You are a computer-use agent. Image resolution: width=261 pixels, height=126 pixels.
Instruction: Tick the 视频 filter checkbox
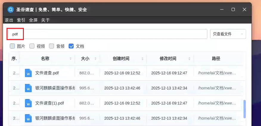coord(32,46)
